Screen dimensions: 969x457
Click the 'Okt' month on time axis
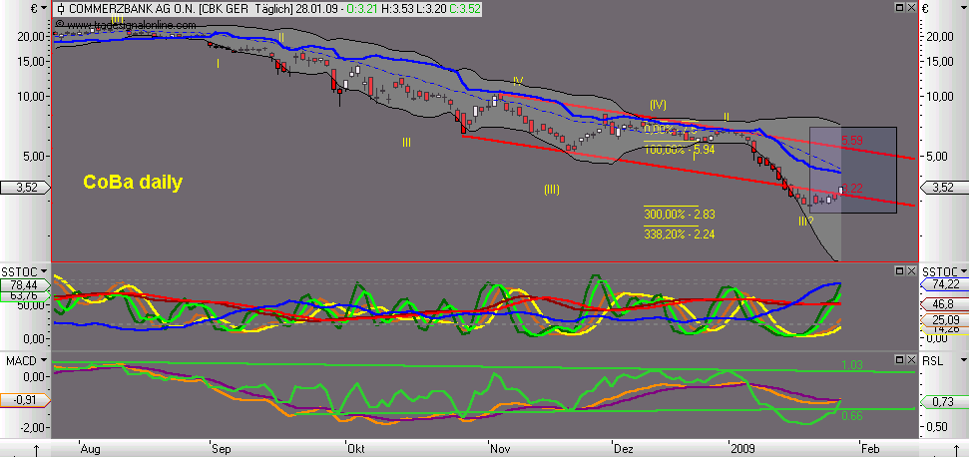click(356, 449)
